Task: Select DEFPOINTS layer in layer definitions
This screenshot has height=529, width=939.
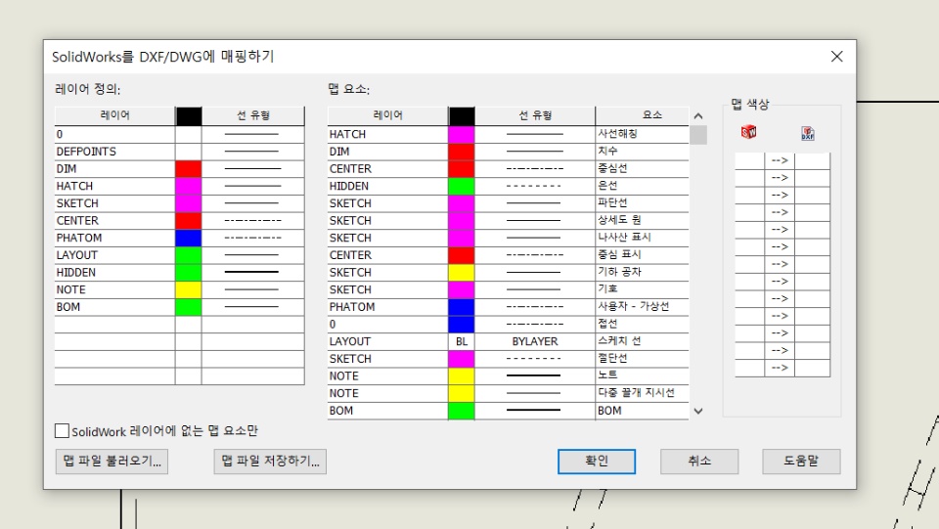Action: click(115, 152)
